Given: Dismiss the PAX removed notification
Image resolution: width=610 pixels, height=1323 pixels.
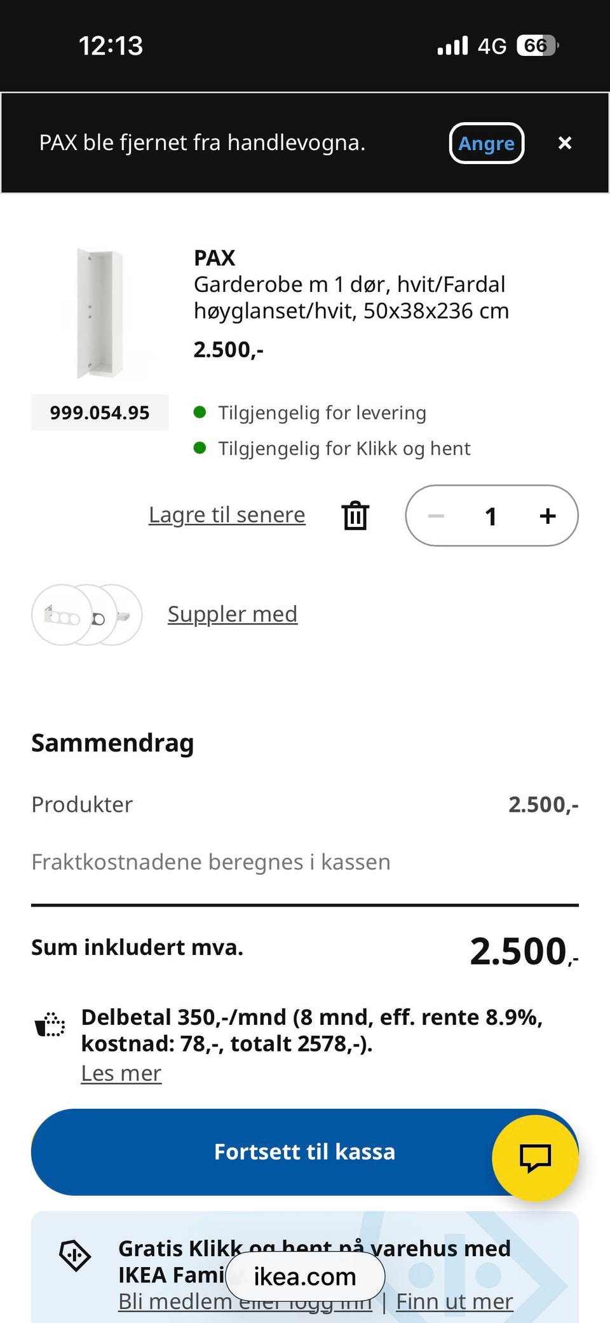Looking at the screenshot, I should 565,143.
